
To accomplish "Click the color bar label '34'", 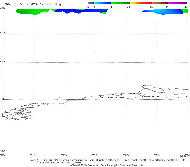I will [129, 7].
